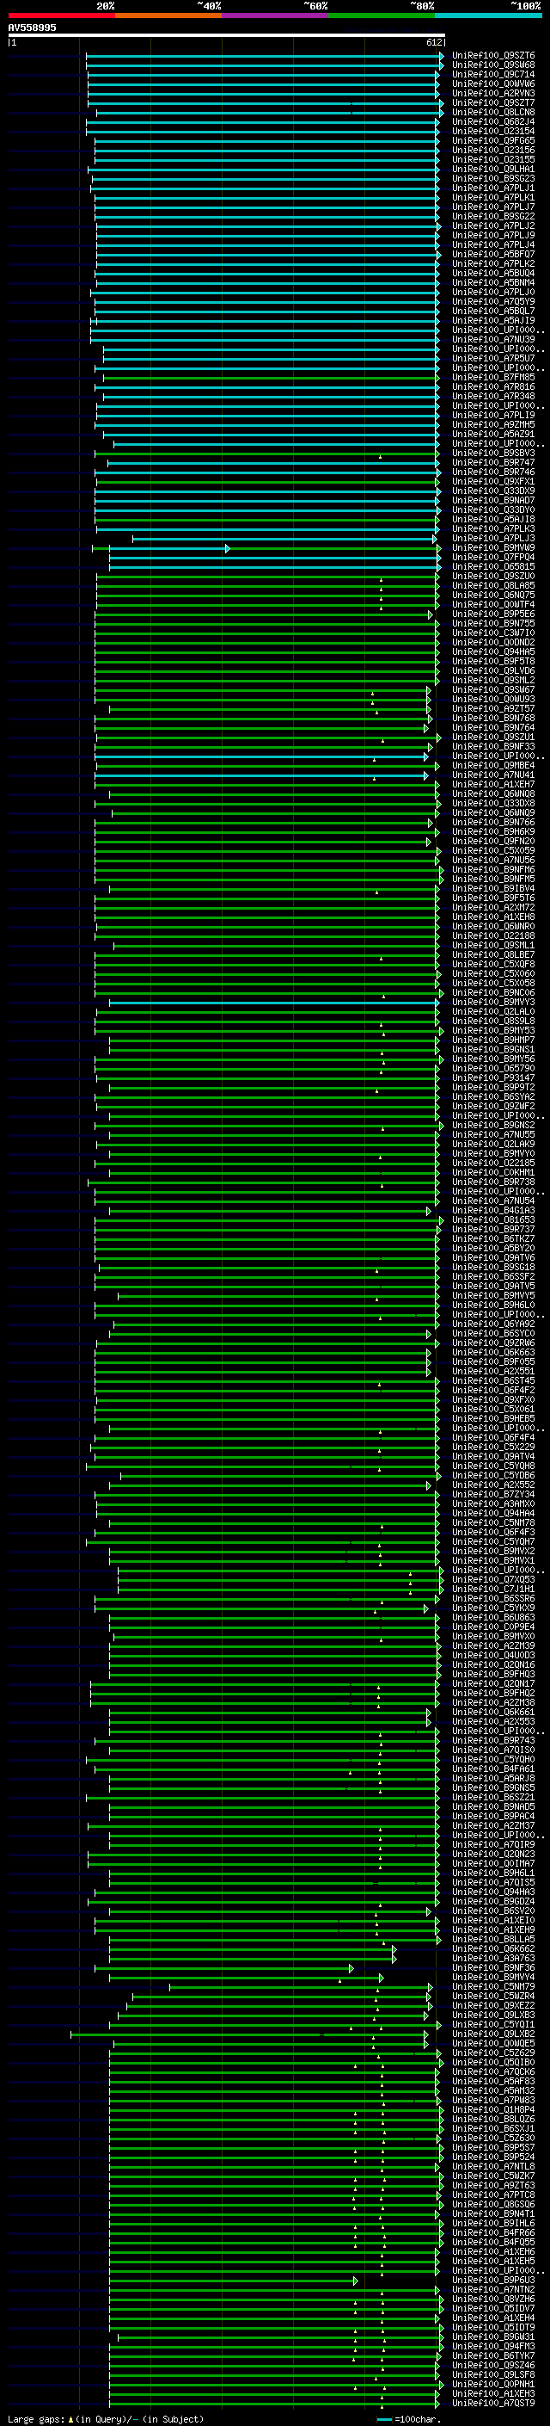Open hit UniRef100_Q0WVW6
This screenshot has height=2426, width=550.
click(493, 83)
